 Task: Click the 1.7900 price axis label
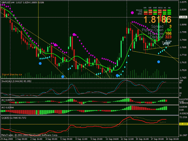(183, 40)
